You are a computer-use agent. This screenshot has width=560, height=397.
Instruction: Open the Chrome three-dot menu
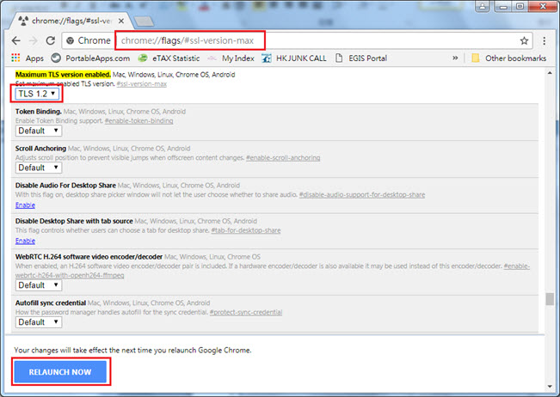point(544,40)
